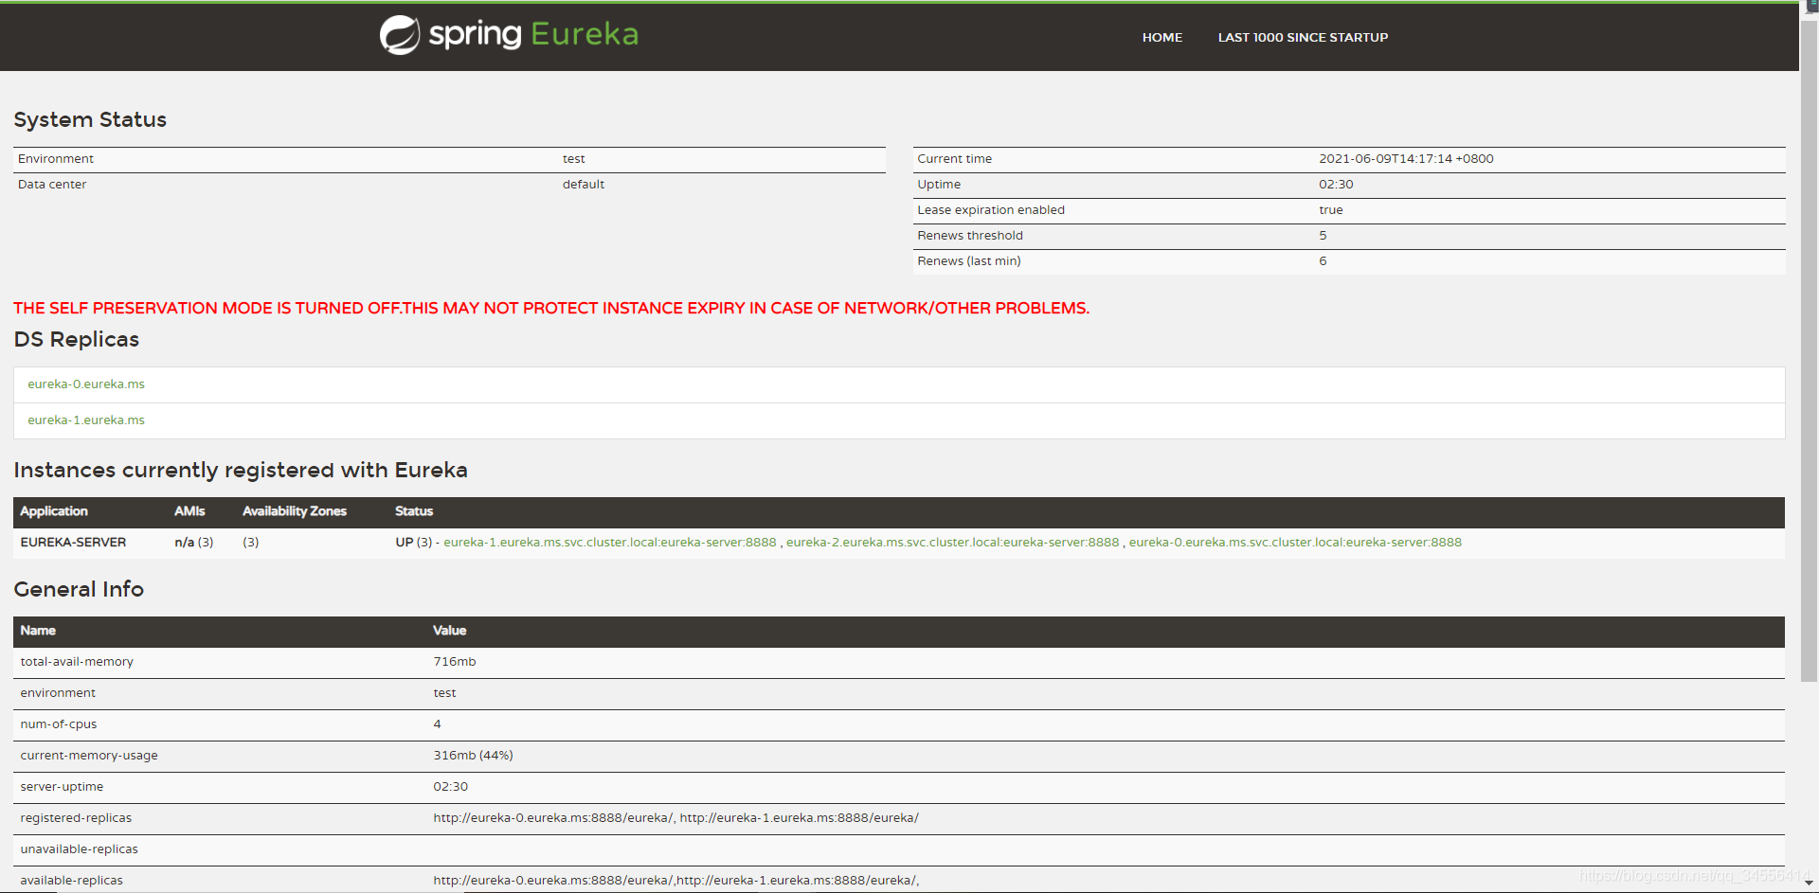The height and width of the screenshot is (893, 1819).
Task: Select the Current time value 2021-06-09T14:17:14
Action: [1406, 159]
